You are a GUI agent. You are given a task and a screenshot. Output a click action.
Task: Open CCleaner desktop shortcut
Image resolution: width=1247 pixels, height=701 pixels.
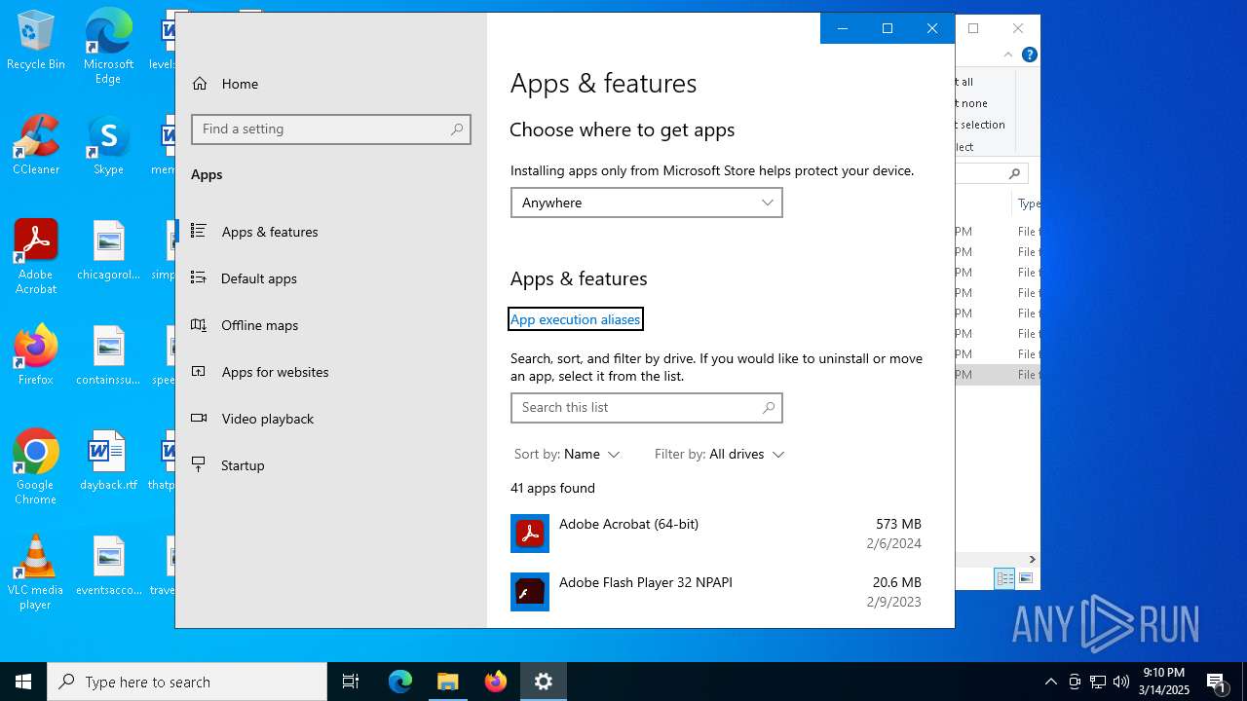click(x=36, y=145)
